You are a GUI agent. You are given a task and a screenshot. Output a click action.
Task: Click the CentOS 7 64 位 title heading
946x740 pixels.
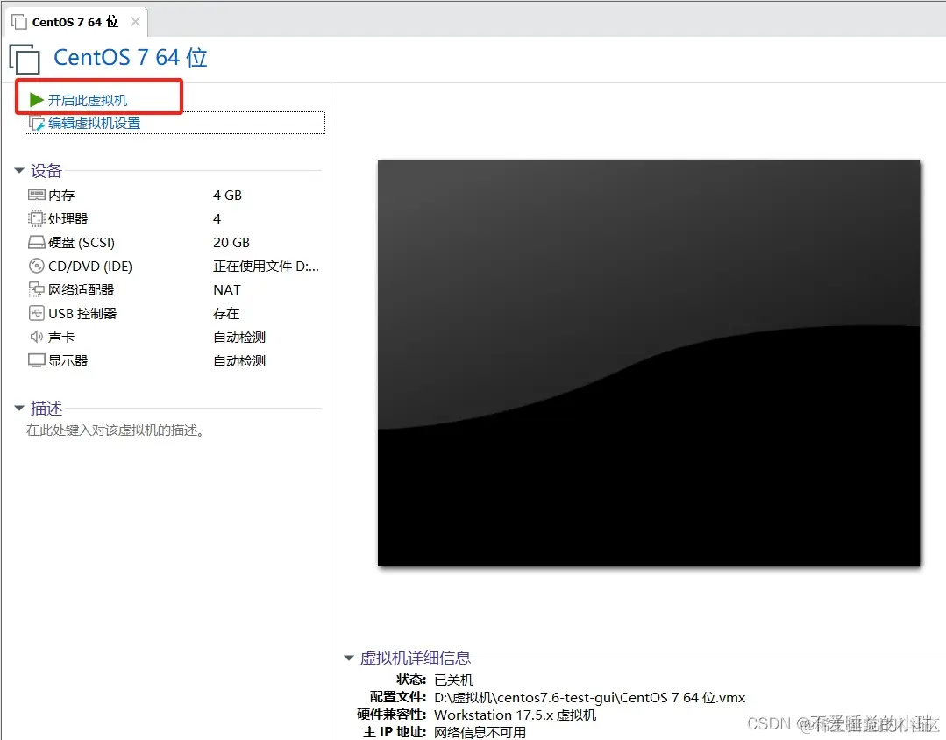coord(131,57)
